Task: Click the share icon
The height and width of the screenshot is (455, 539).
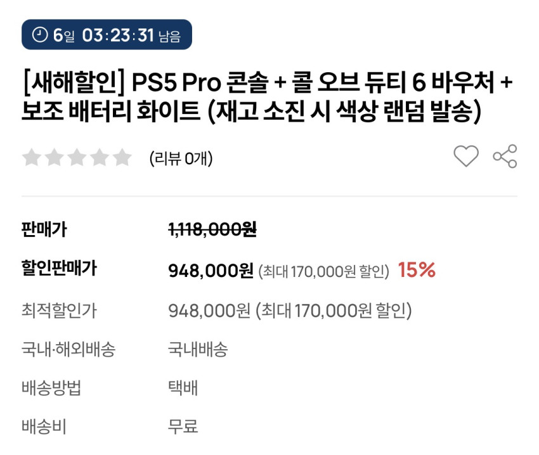Action: point(505,157)
